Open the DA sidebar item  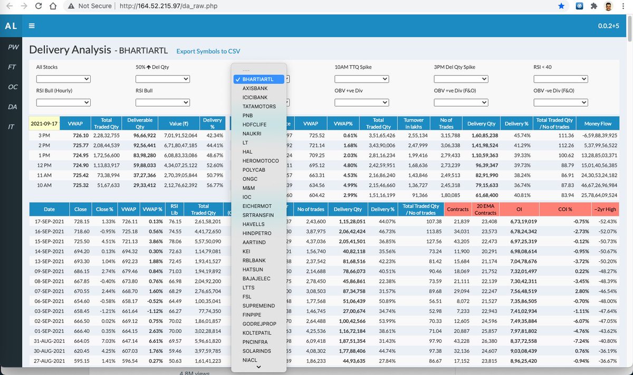pos(12,107)
